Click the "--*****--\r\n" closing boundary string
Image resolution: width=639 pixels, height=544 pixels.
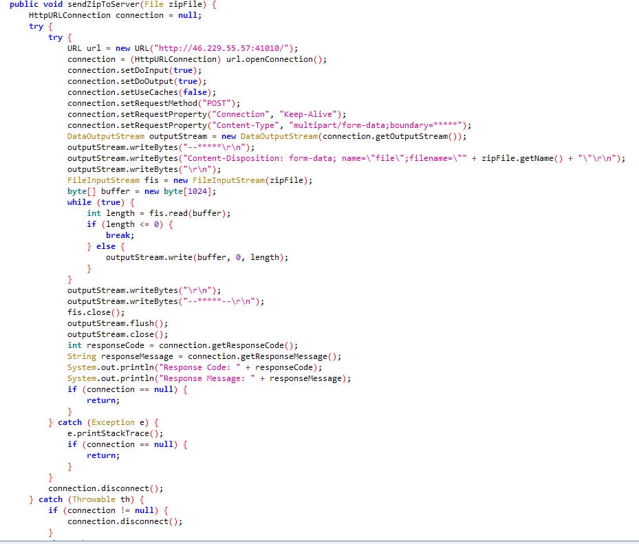click(x=221, y=301)
